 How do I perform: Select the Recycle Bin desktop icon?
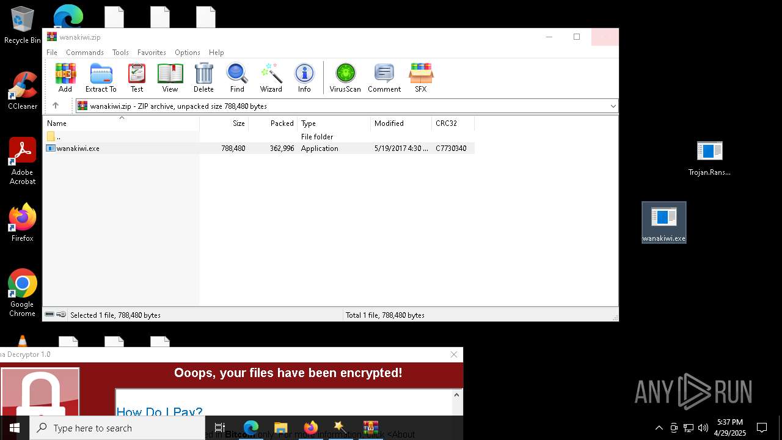tap(23, 26)
